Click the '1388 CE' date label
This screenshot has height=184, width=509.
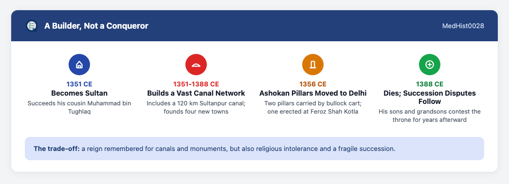pos(430,84)
